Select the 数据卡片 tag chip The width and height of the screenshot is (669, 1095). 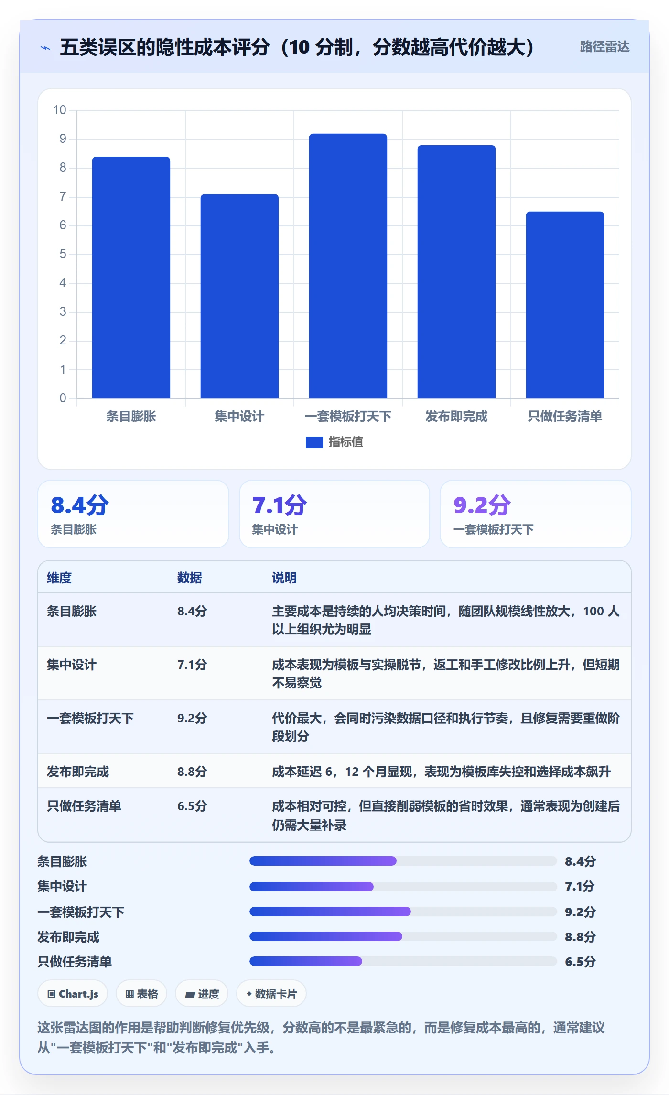point(271,994)
